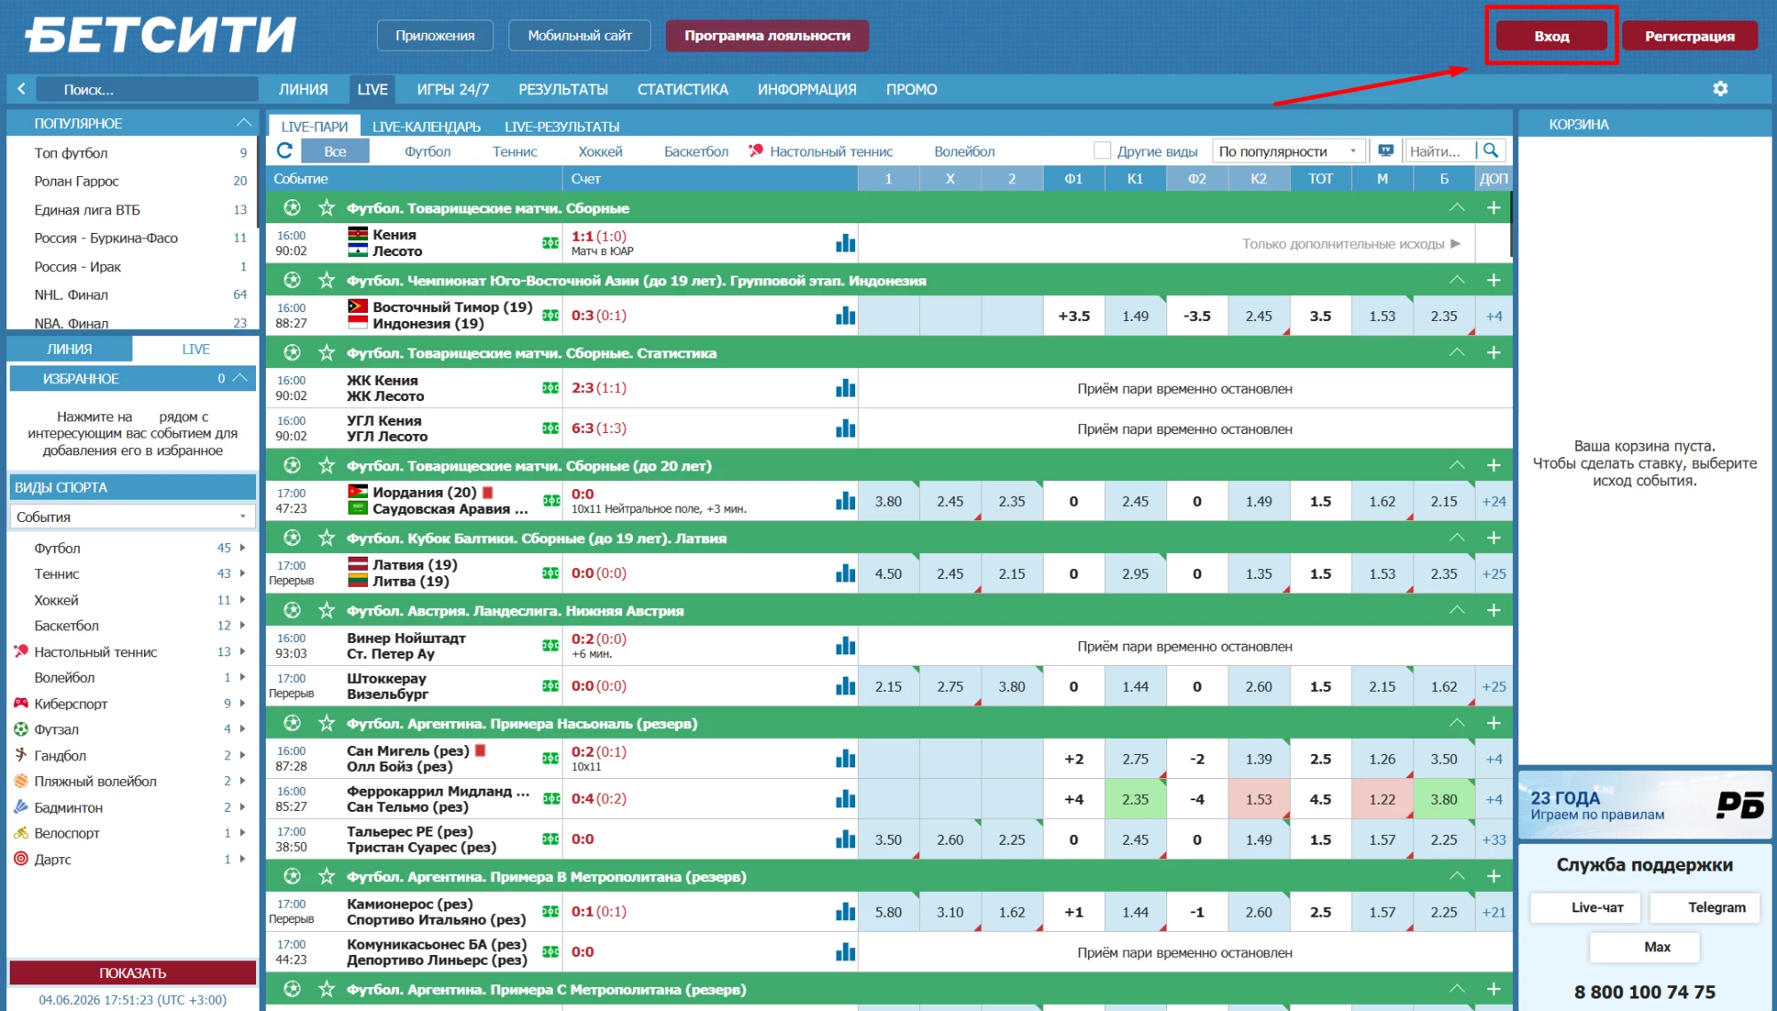Screen dimensions: 1777x1011
Task: Open the По популярности sorting dropdown
Action: (1288, 151)
